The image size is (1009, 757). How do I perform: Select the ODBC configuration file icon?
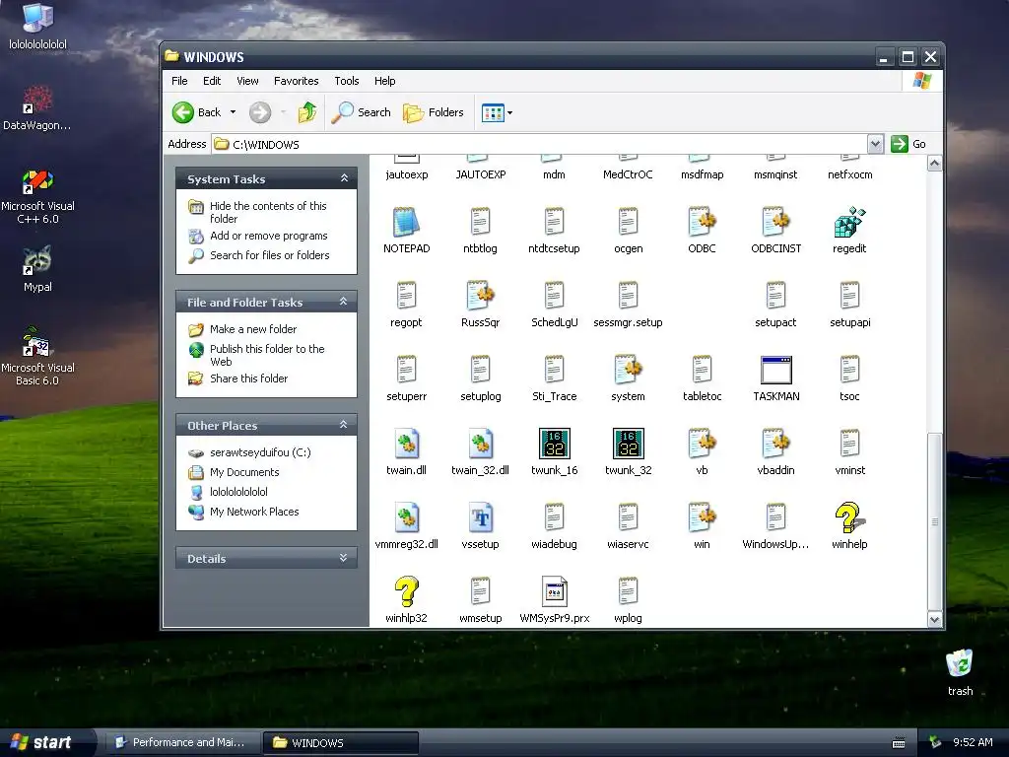click(x=702, y=222)
